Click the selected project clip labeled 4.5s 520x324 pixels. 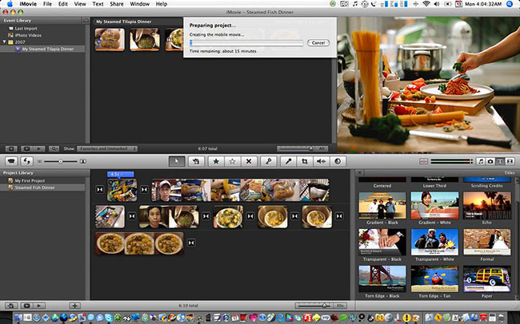(122, 190)
